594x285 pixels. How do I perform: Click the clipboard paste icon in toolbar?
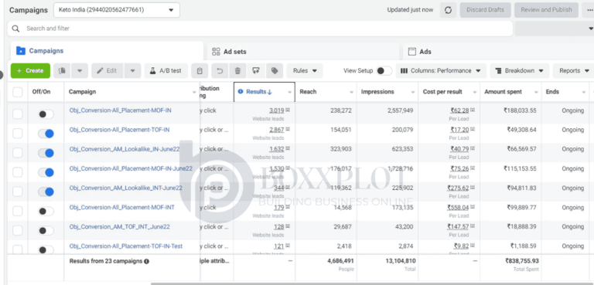point(200,71)
